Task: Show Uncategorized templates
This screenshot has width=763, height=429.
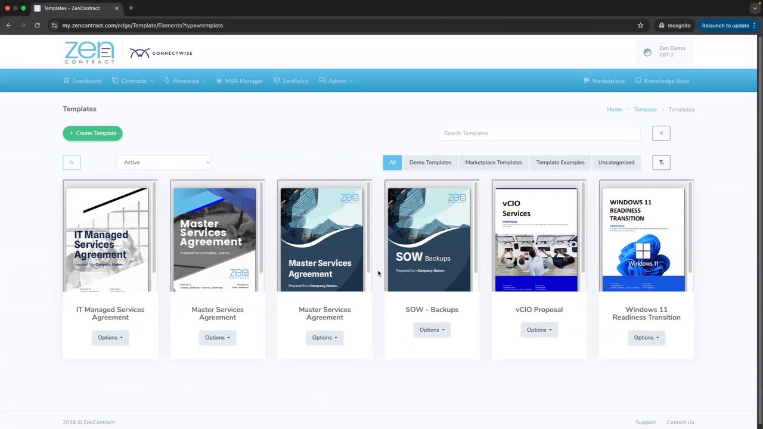Action: pos(616,162)
